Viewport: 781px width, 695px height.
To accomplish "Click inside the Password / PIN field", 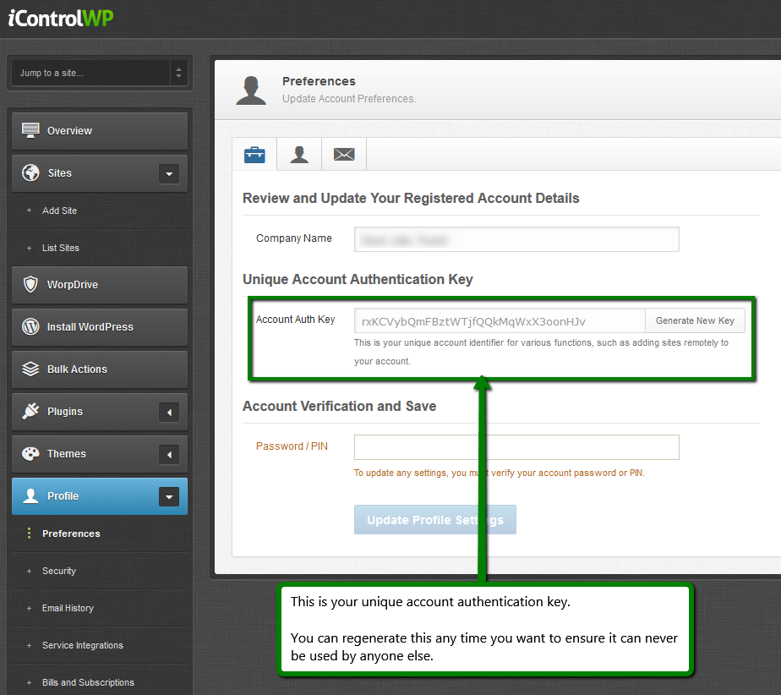I will point(516,446).
